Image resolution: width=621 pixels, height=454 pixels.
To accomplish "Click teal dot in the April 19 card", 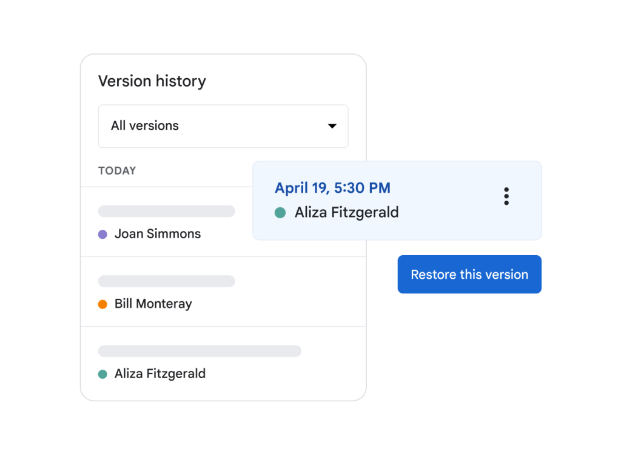I will pos(280,213).
